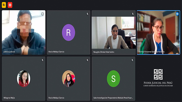Select the purple R avatar circle

69,33
